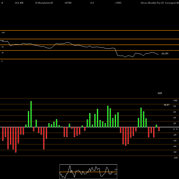Click the 50 label on RSI axis
Screen dimensions: 179x179
coord(3,47)
